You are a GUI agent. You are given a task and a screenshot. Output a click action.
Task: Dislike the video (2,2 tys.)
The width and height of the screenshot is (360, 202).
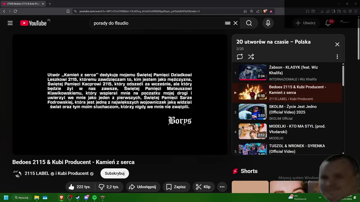109,187
